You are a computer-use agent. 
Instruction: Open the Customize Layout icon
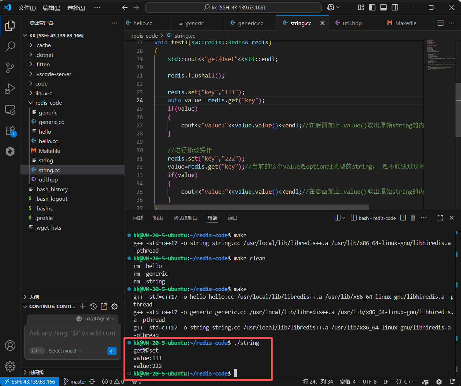pos(361,7)
